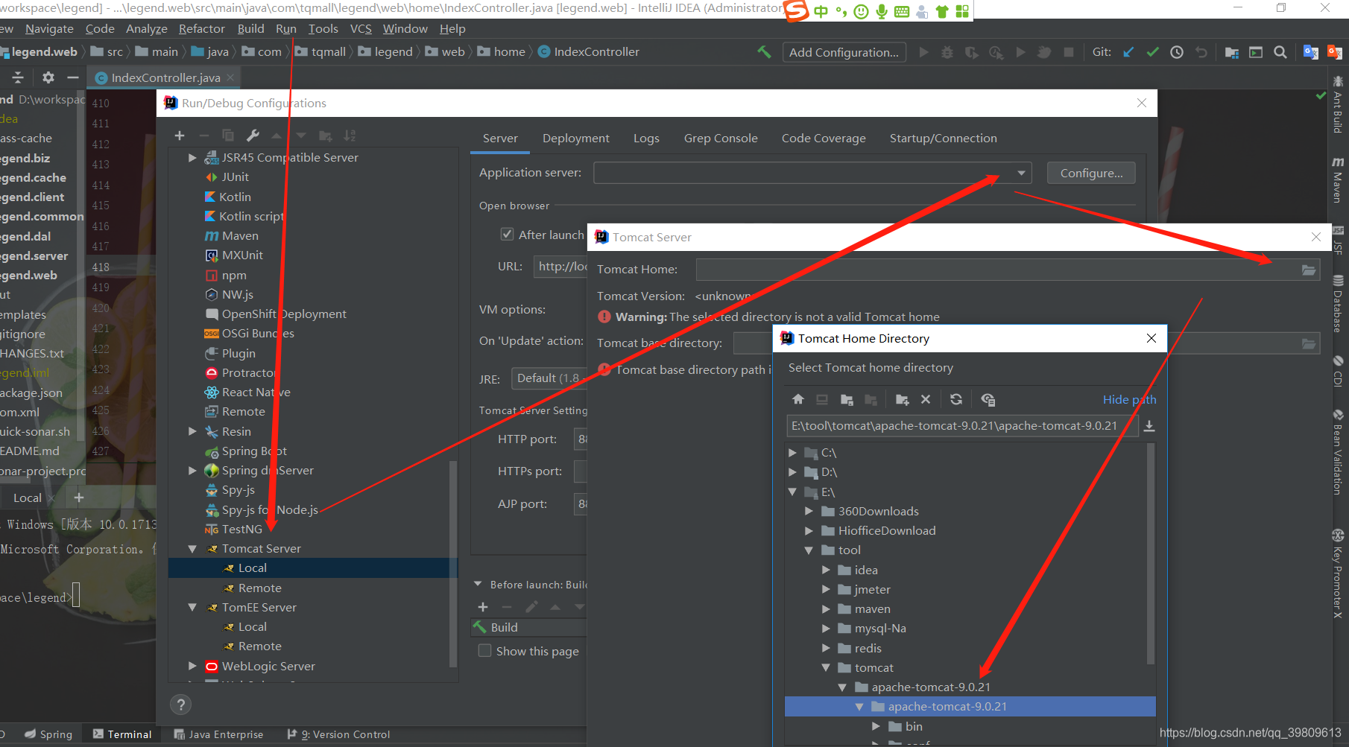Switch to Deployment tab
The image size is (1349, 747).
tap(575, 139)
